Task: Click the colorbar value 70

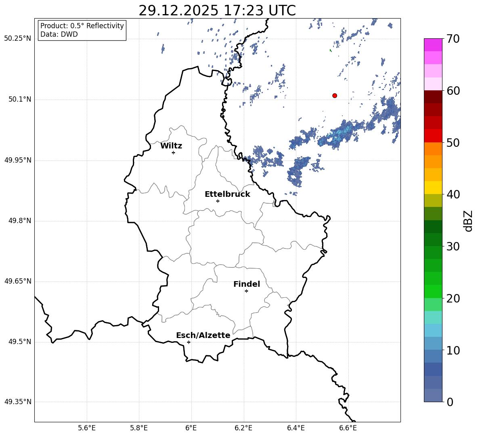Action: point(453,39)
